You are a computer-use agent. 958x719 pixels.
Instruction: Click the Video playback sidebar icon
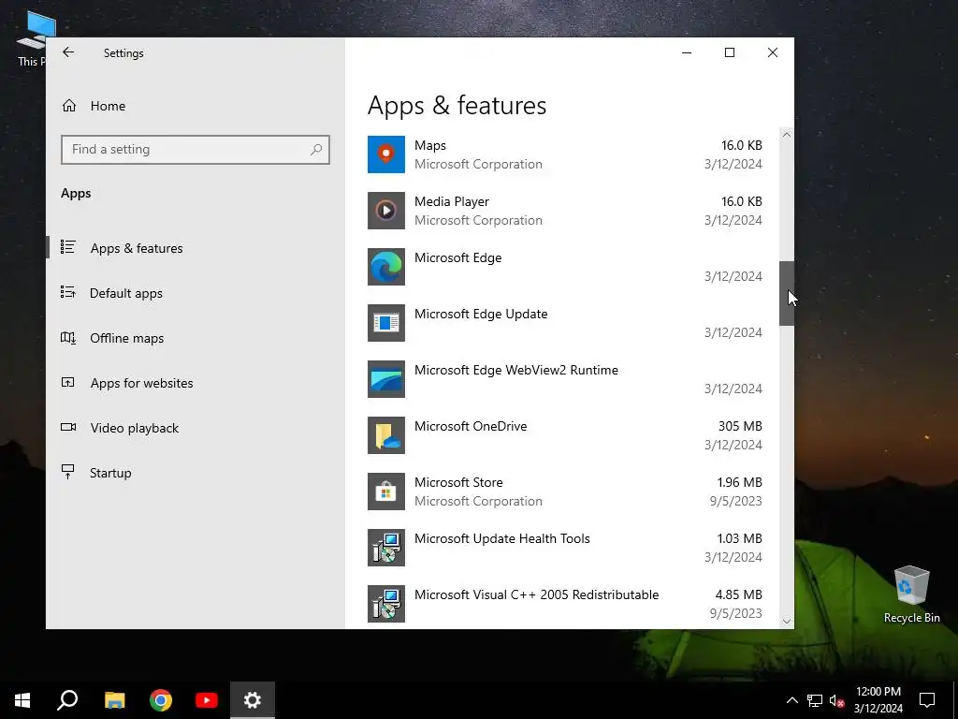point(67,427)
